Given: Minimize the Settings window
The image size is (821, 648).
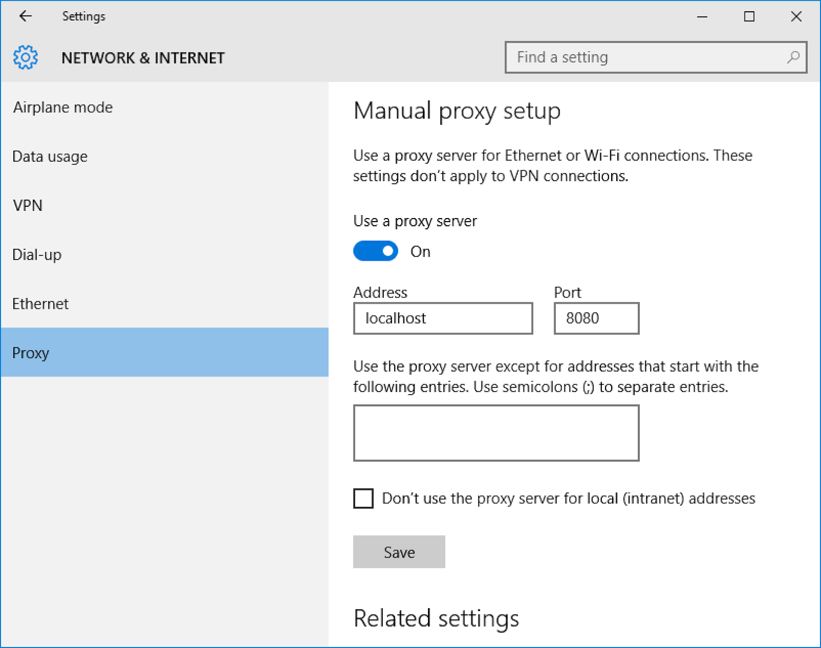Looking at the screenshot, I should pyautogui.click(x=702, y=16).
